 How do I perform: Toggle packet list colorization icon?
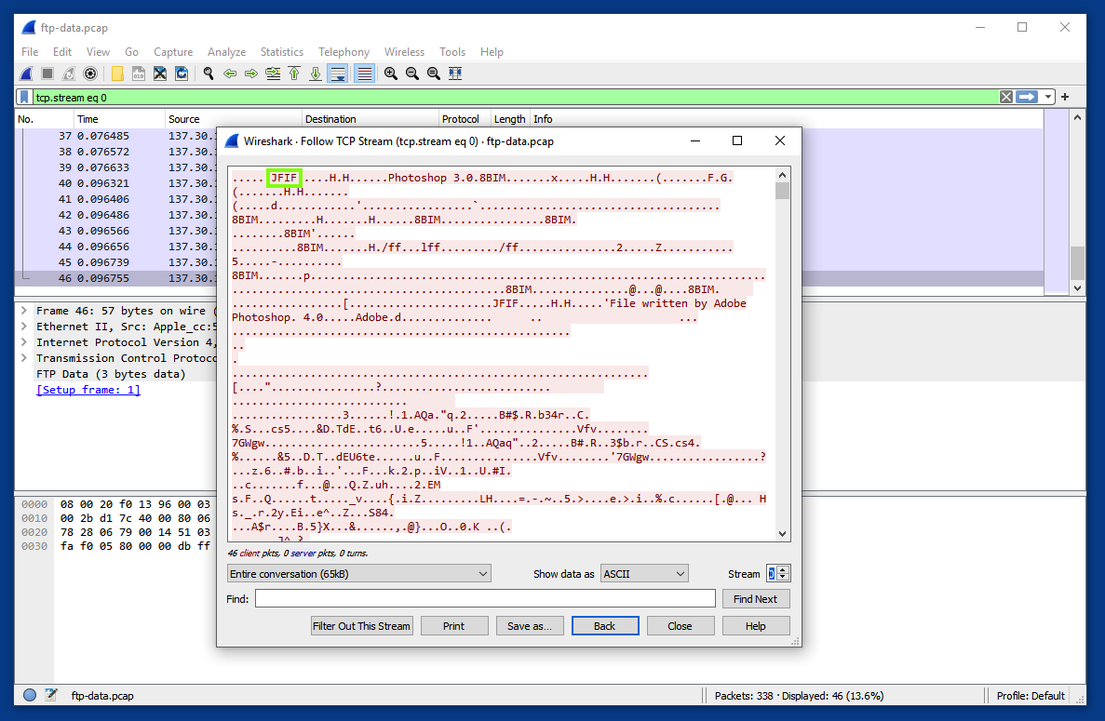pos(364,73)
